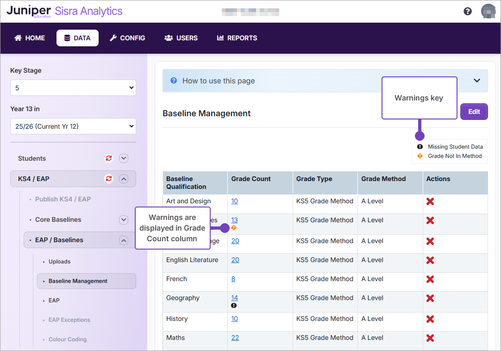
Task: Go to the HOME menu
Action: (x=30, y=38)
